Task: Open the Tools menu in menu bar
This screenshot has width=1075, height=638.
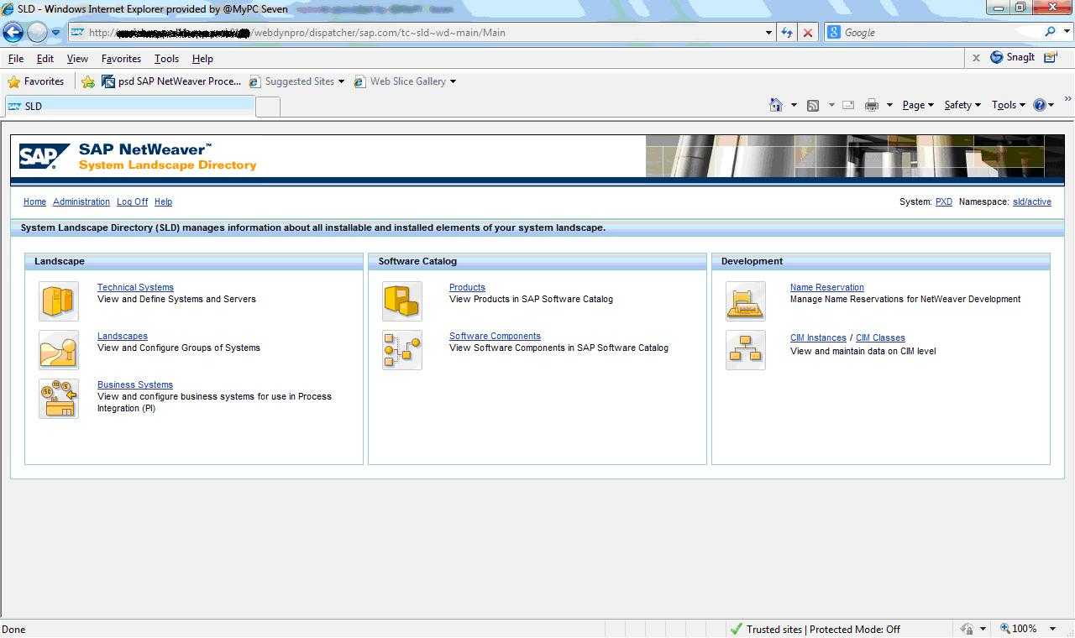Action: [166, 59]
